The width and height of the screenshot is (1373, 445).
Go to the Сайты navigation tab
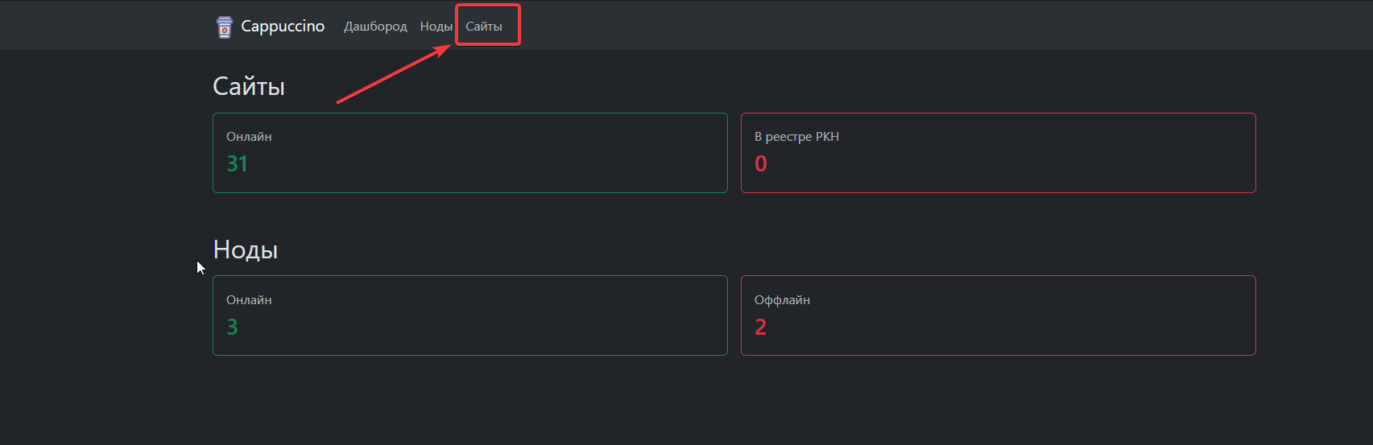coord(484,27)
